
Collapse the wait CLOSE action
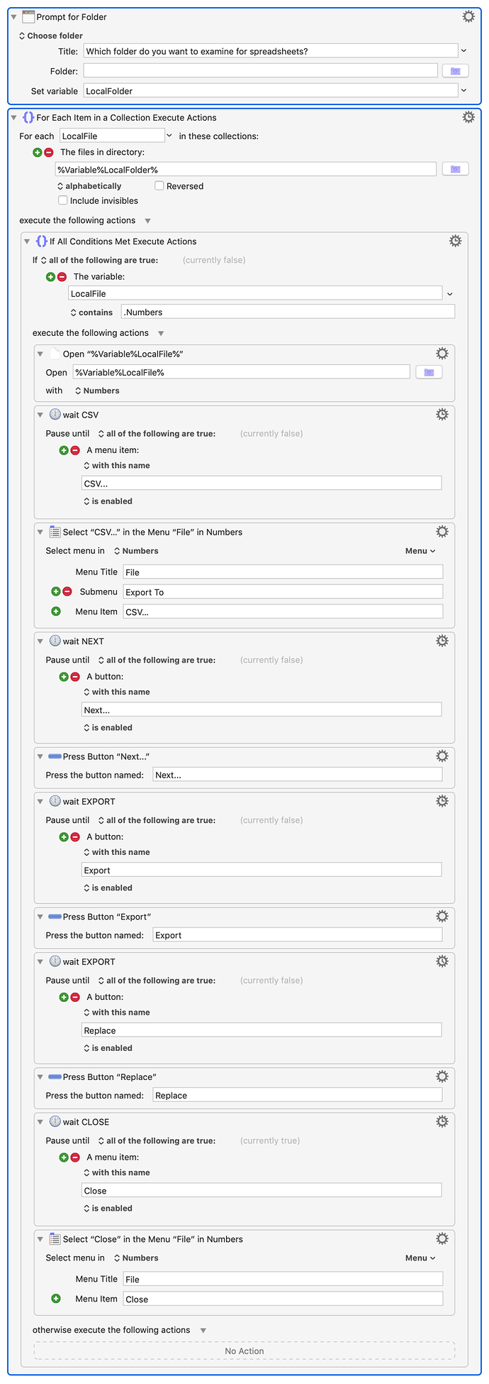coord(40,1122)
